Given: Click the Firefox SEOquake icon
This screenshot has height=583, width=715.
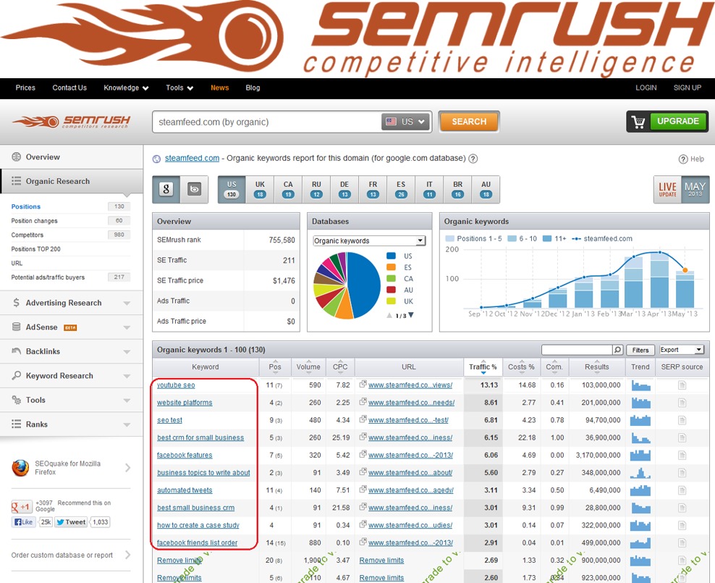Looking at the screenshot, I should click(x=20, y=468).
